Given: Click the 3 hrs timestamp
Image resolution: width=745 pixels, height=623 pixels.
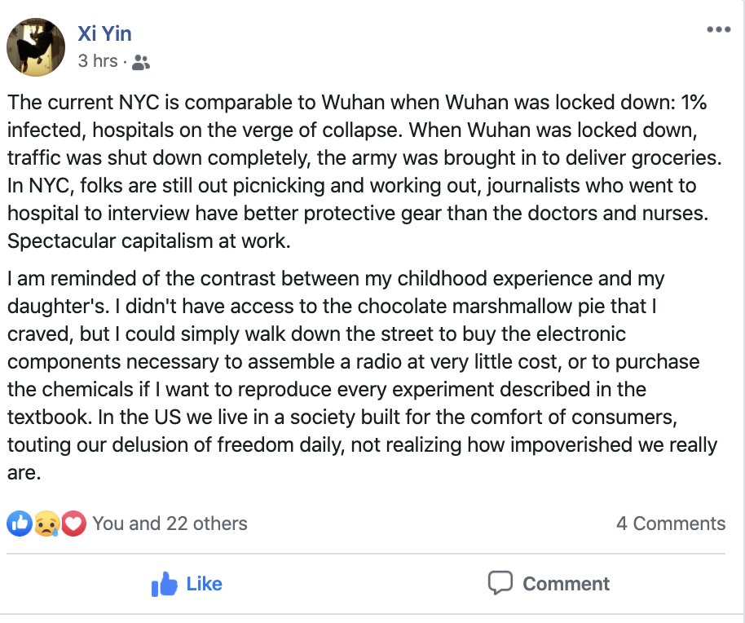Looking at the screenshot, I should click(97, 61).
